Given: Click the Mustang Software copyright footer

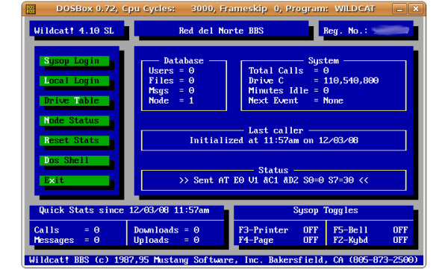Looking at the screenshot, I should tap(223, 260).
